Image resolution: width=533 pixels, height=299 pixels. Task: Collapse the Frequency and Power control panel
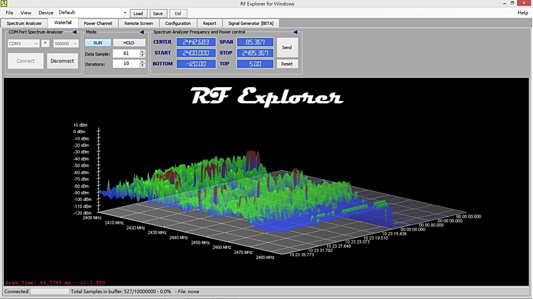tap(295, 32)
